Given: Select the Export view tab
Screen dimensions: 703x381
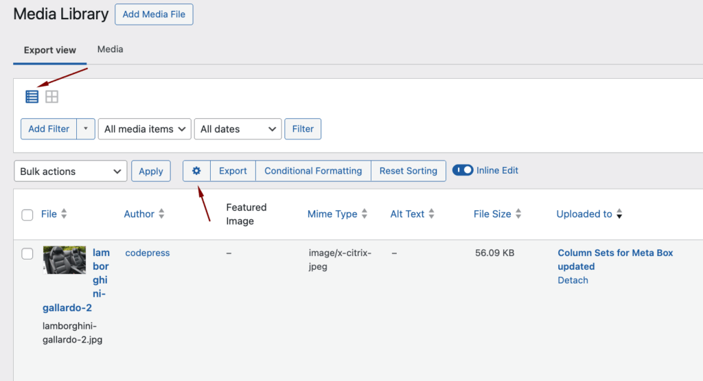Looking at the screenshot, I should coord(49,50).
